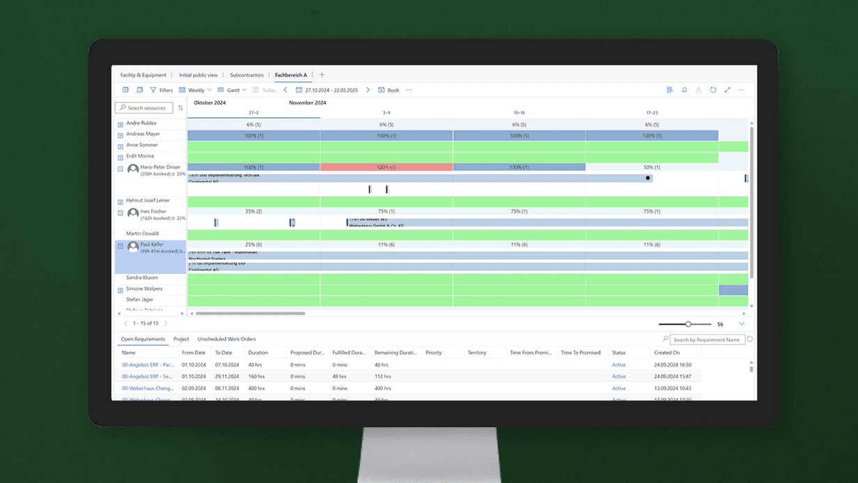Collapse Hans-Peter Dinser resource row
Image resolution: width=858 pixels, height=483 pixels.
pyautogui.click(x=120, y=169)
